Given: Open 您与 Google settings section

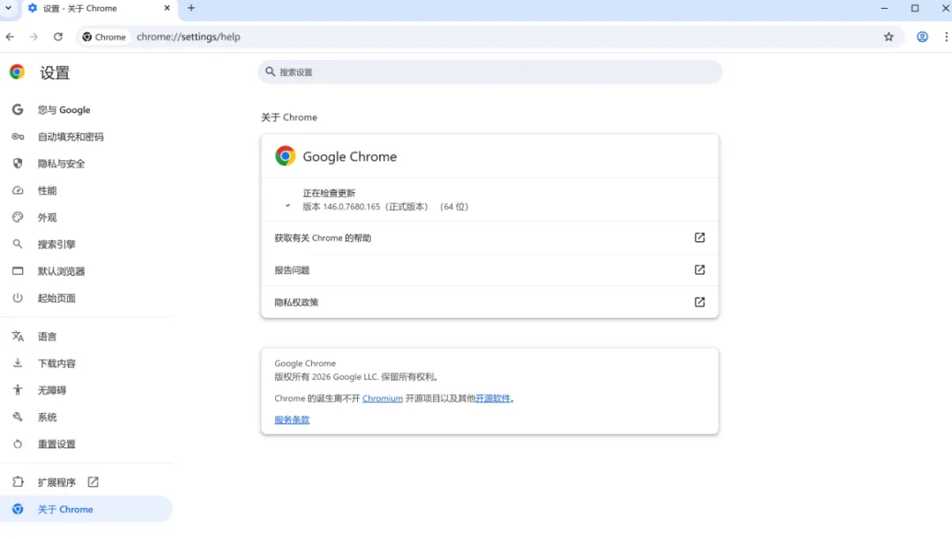Looking at the screenshot, I should pos(86,110).
